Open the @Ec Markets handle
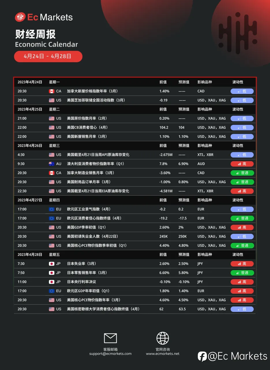270x370 pixels. pos(238,356)
